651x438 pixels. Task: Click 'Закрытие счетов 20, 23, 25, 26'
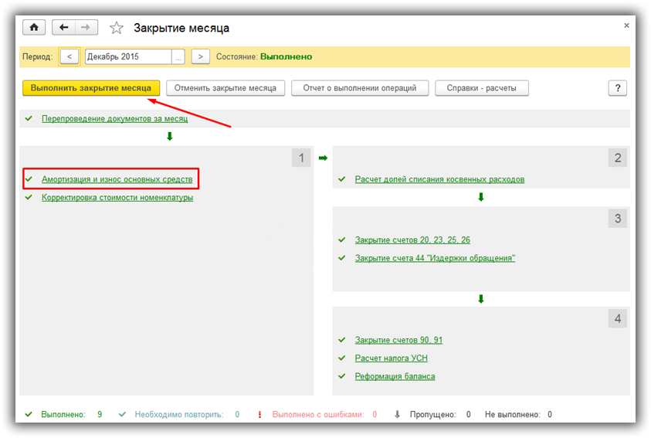412,240
